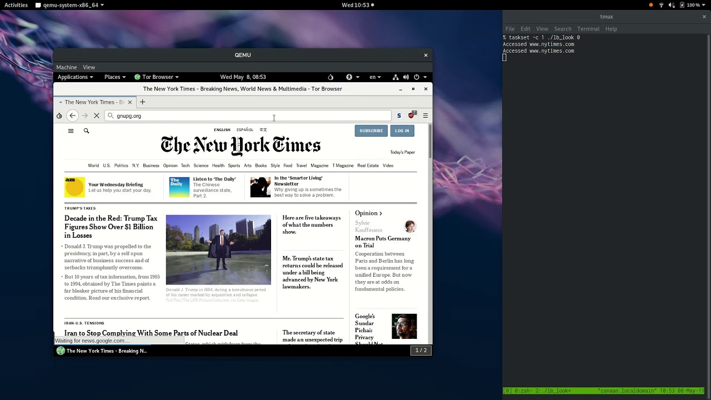
Task: Click Sylvie Kauffmann author portrait
Action: click(410, 226)
